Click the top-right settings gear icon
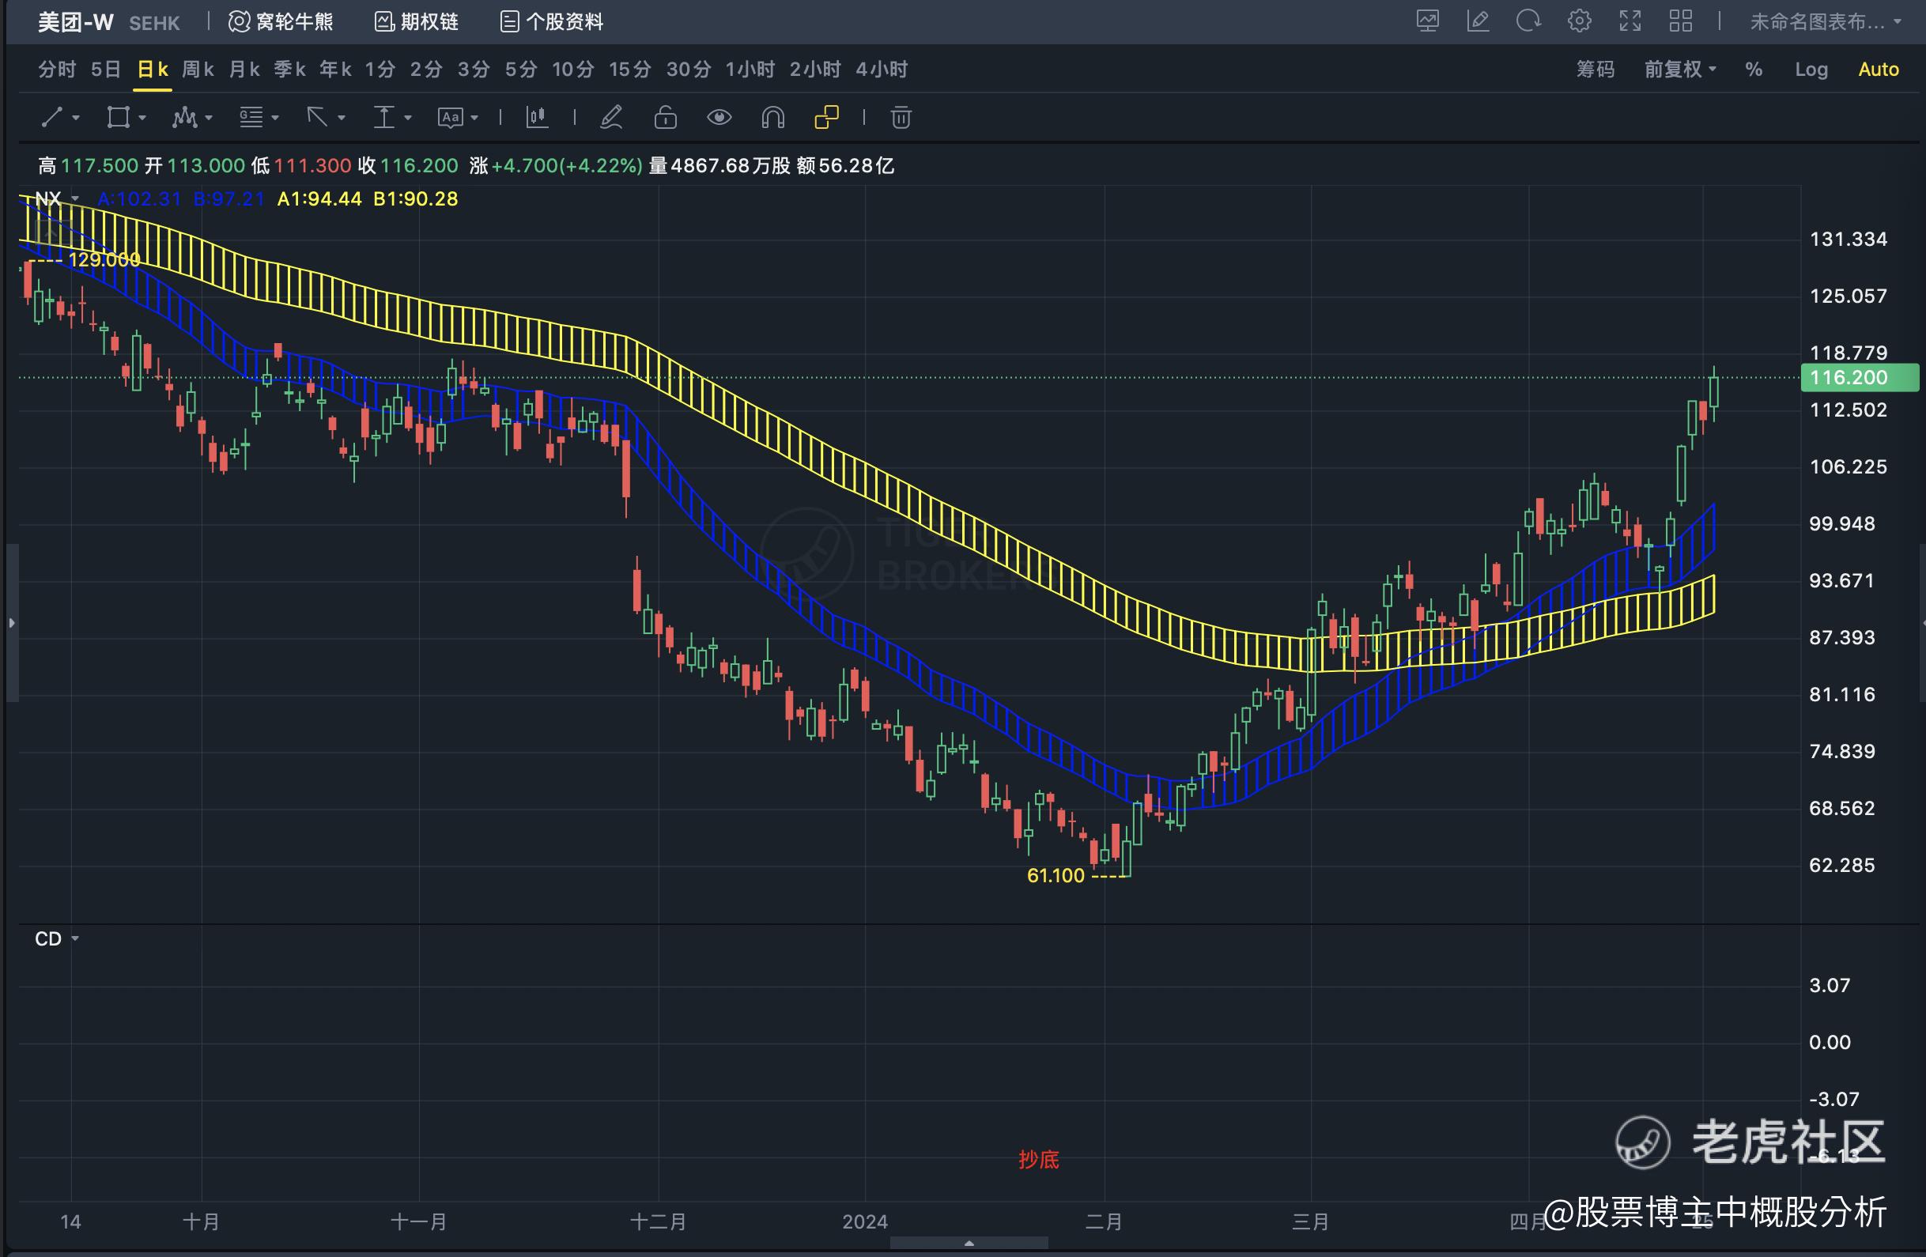The image size is (1926, 1257). coord(1579,21)
